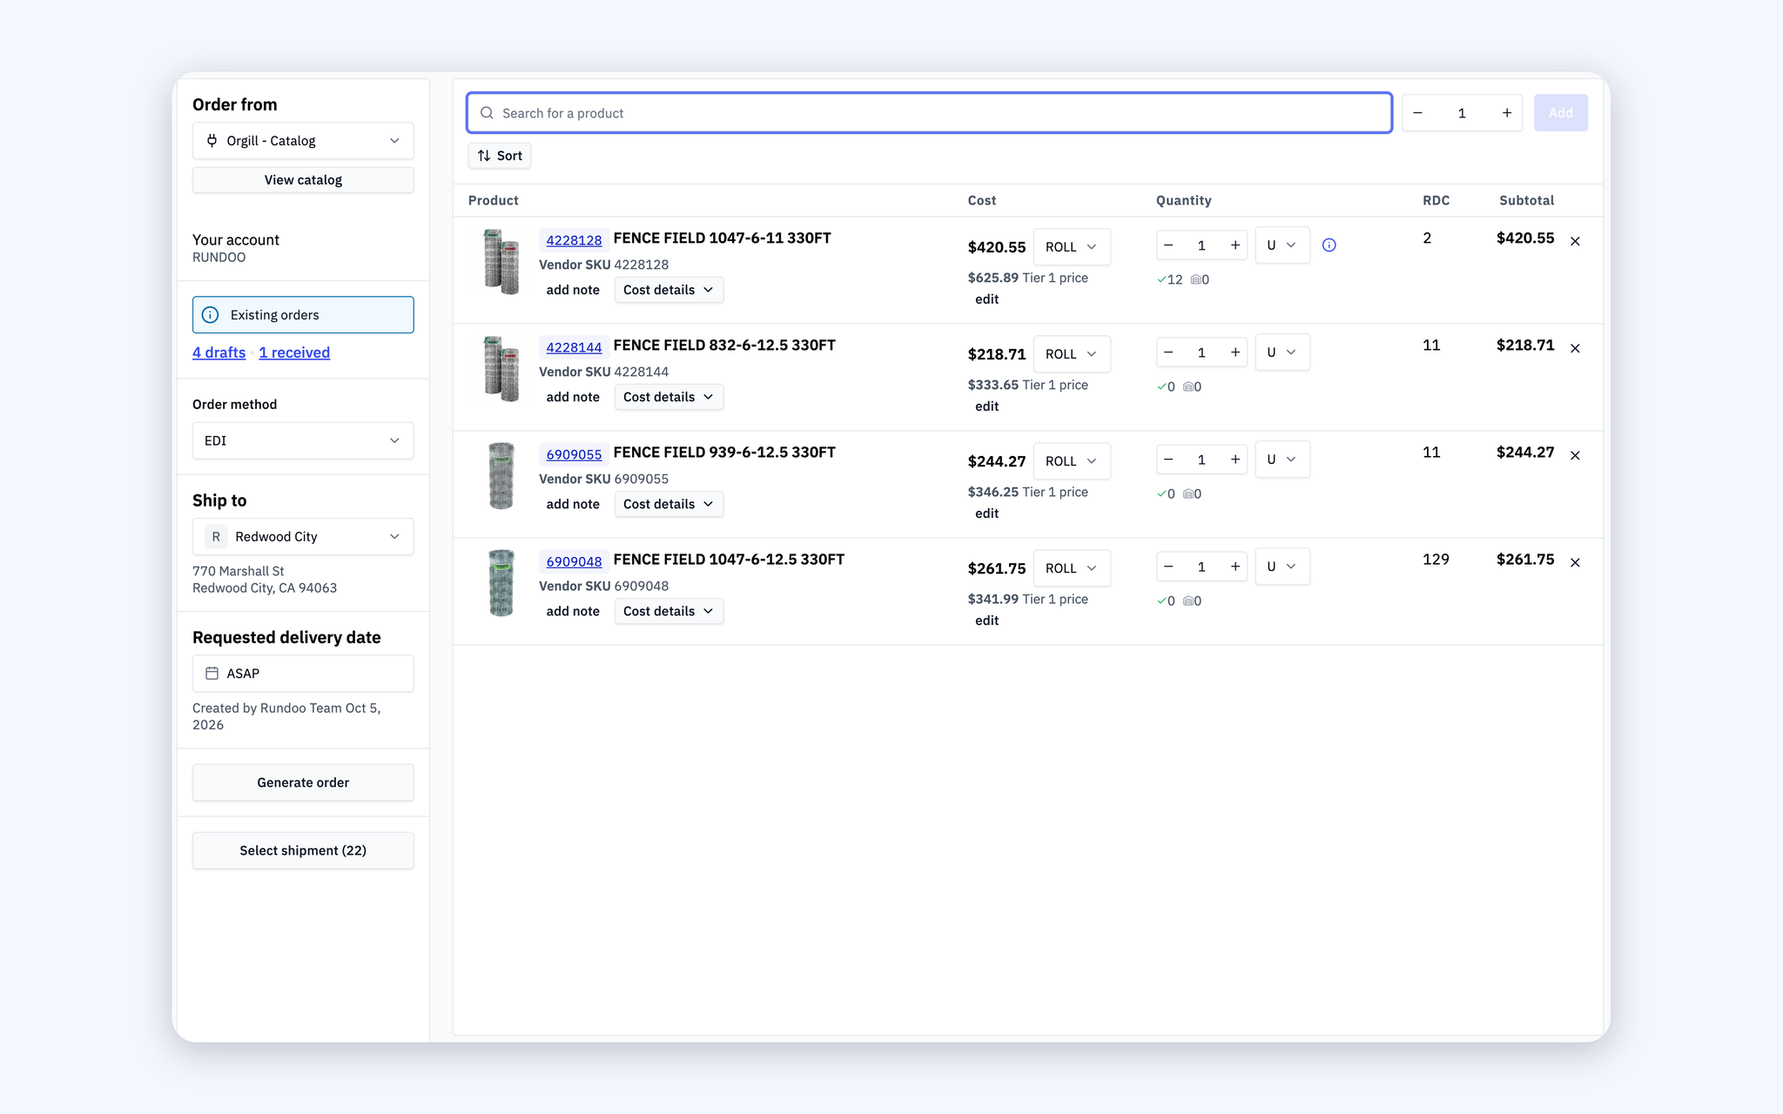Remove FENCE FIELD 1047-6-11 row with X
1783x1114 pixels.
(x=1575, y=241)
